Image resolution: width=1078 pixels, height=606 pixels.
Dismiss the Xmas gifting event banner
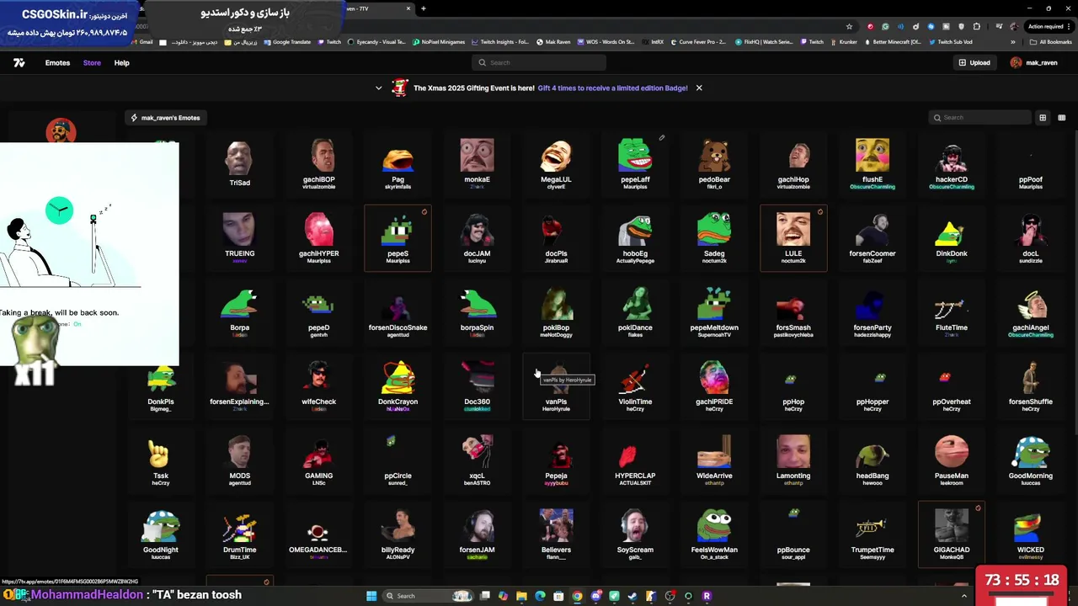point(698,88)
